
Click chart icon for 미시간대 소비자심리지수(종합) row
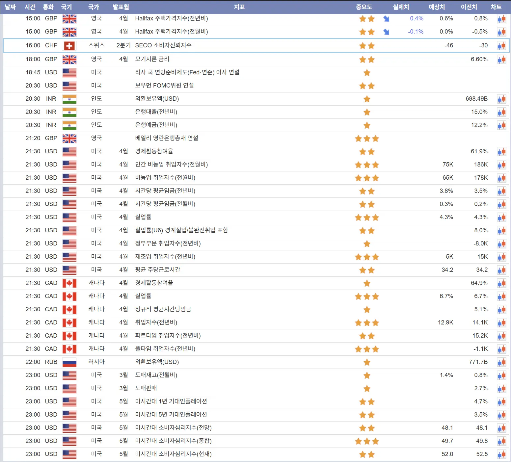[501, 441]
